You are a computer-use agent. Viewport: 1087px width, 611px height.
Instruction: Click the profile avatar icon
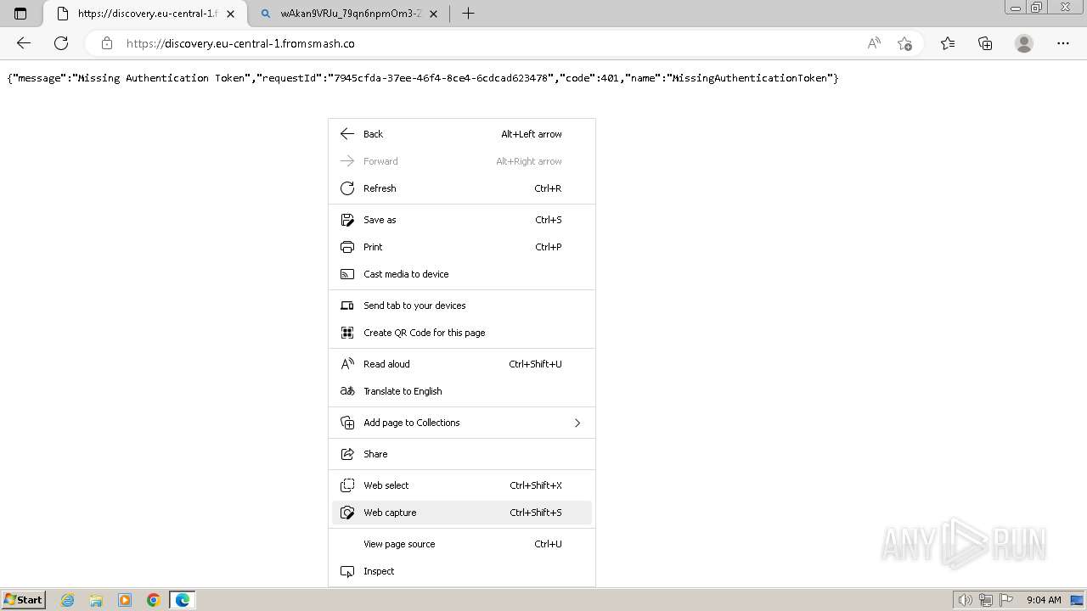1024,43
